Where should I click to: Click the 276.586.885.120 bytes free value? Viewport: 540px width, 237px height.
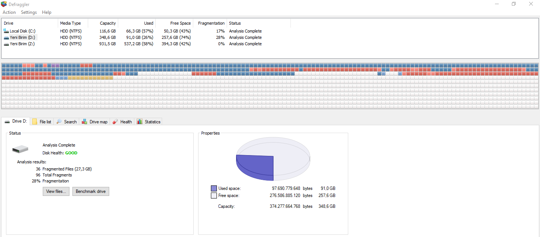click(x=285, y=196)
